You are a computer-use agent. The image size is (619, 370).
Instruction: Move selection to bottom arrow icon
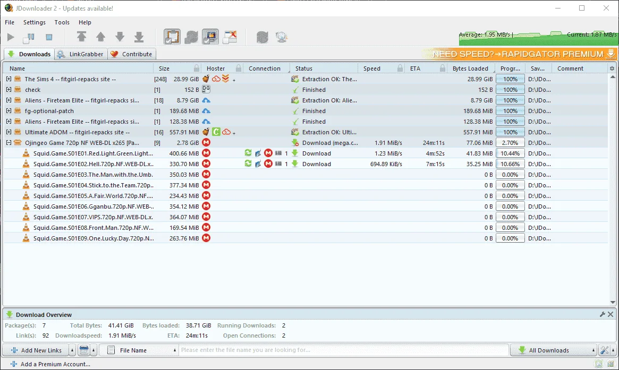139,37
